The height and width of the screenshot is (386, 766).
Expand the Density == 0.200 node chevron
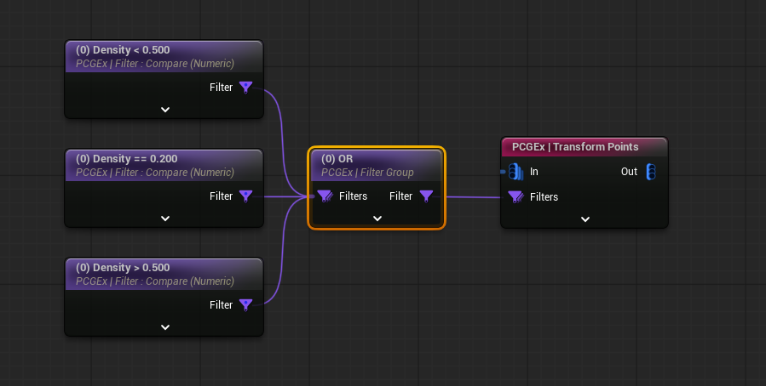[x=165, y=219]
